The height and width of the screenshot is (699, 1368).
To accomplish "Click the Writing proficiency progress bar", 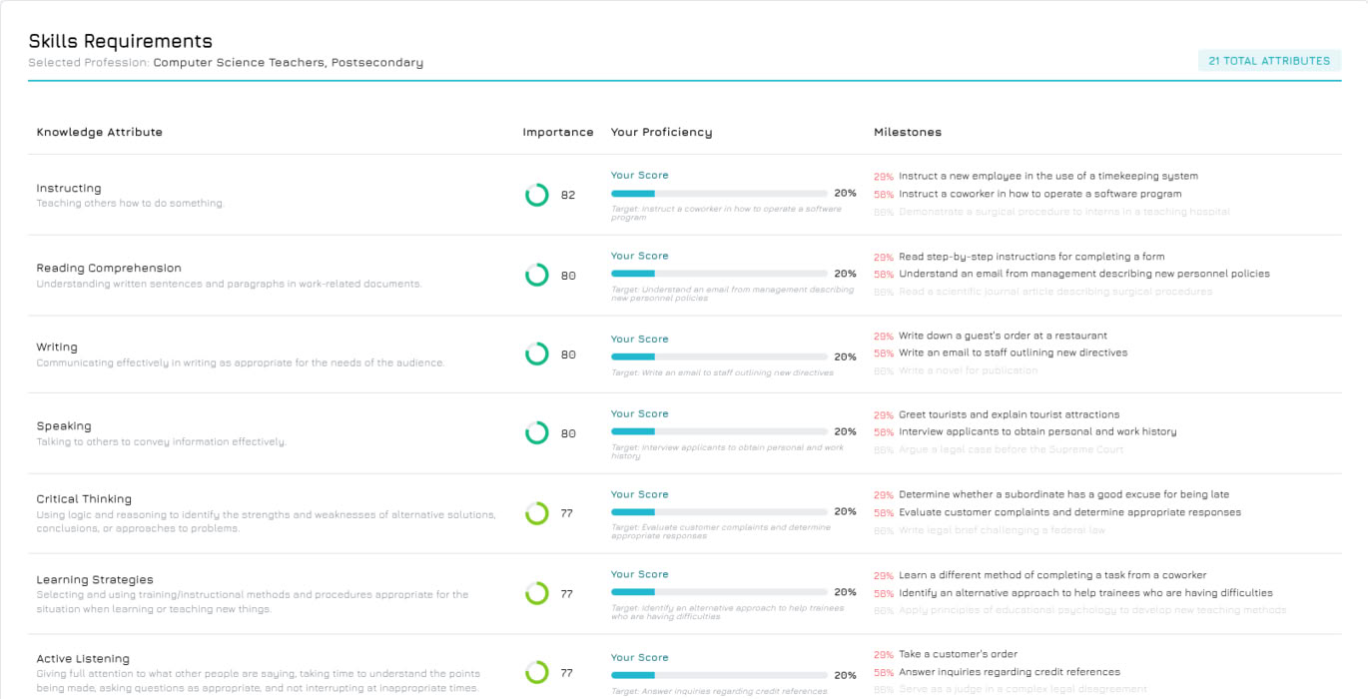I will 719,356.
